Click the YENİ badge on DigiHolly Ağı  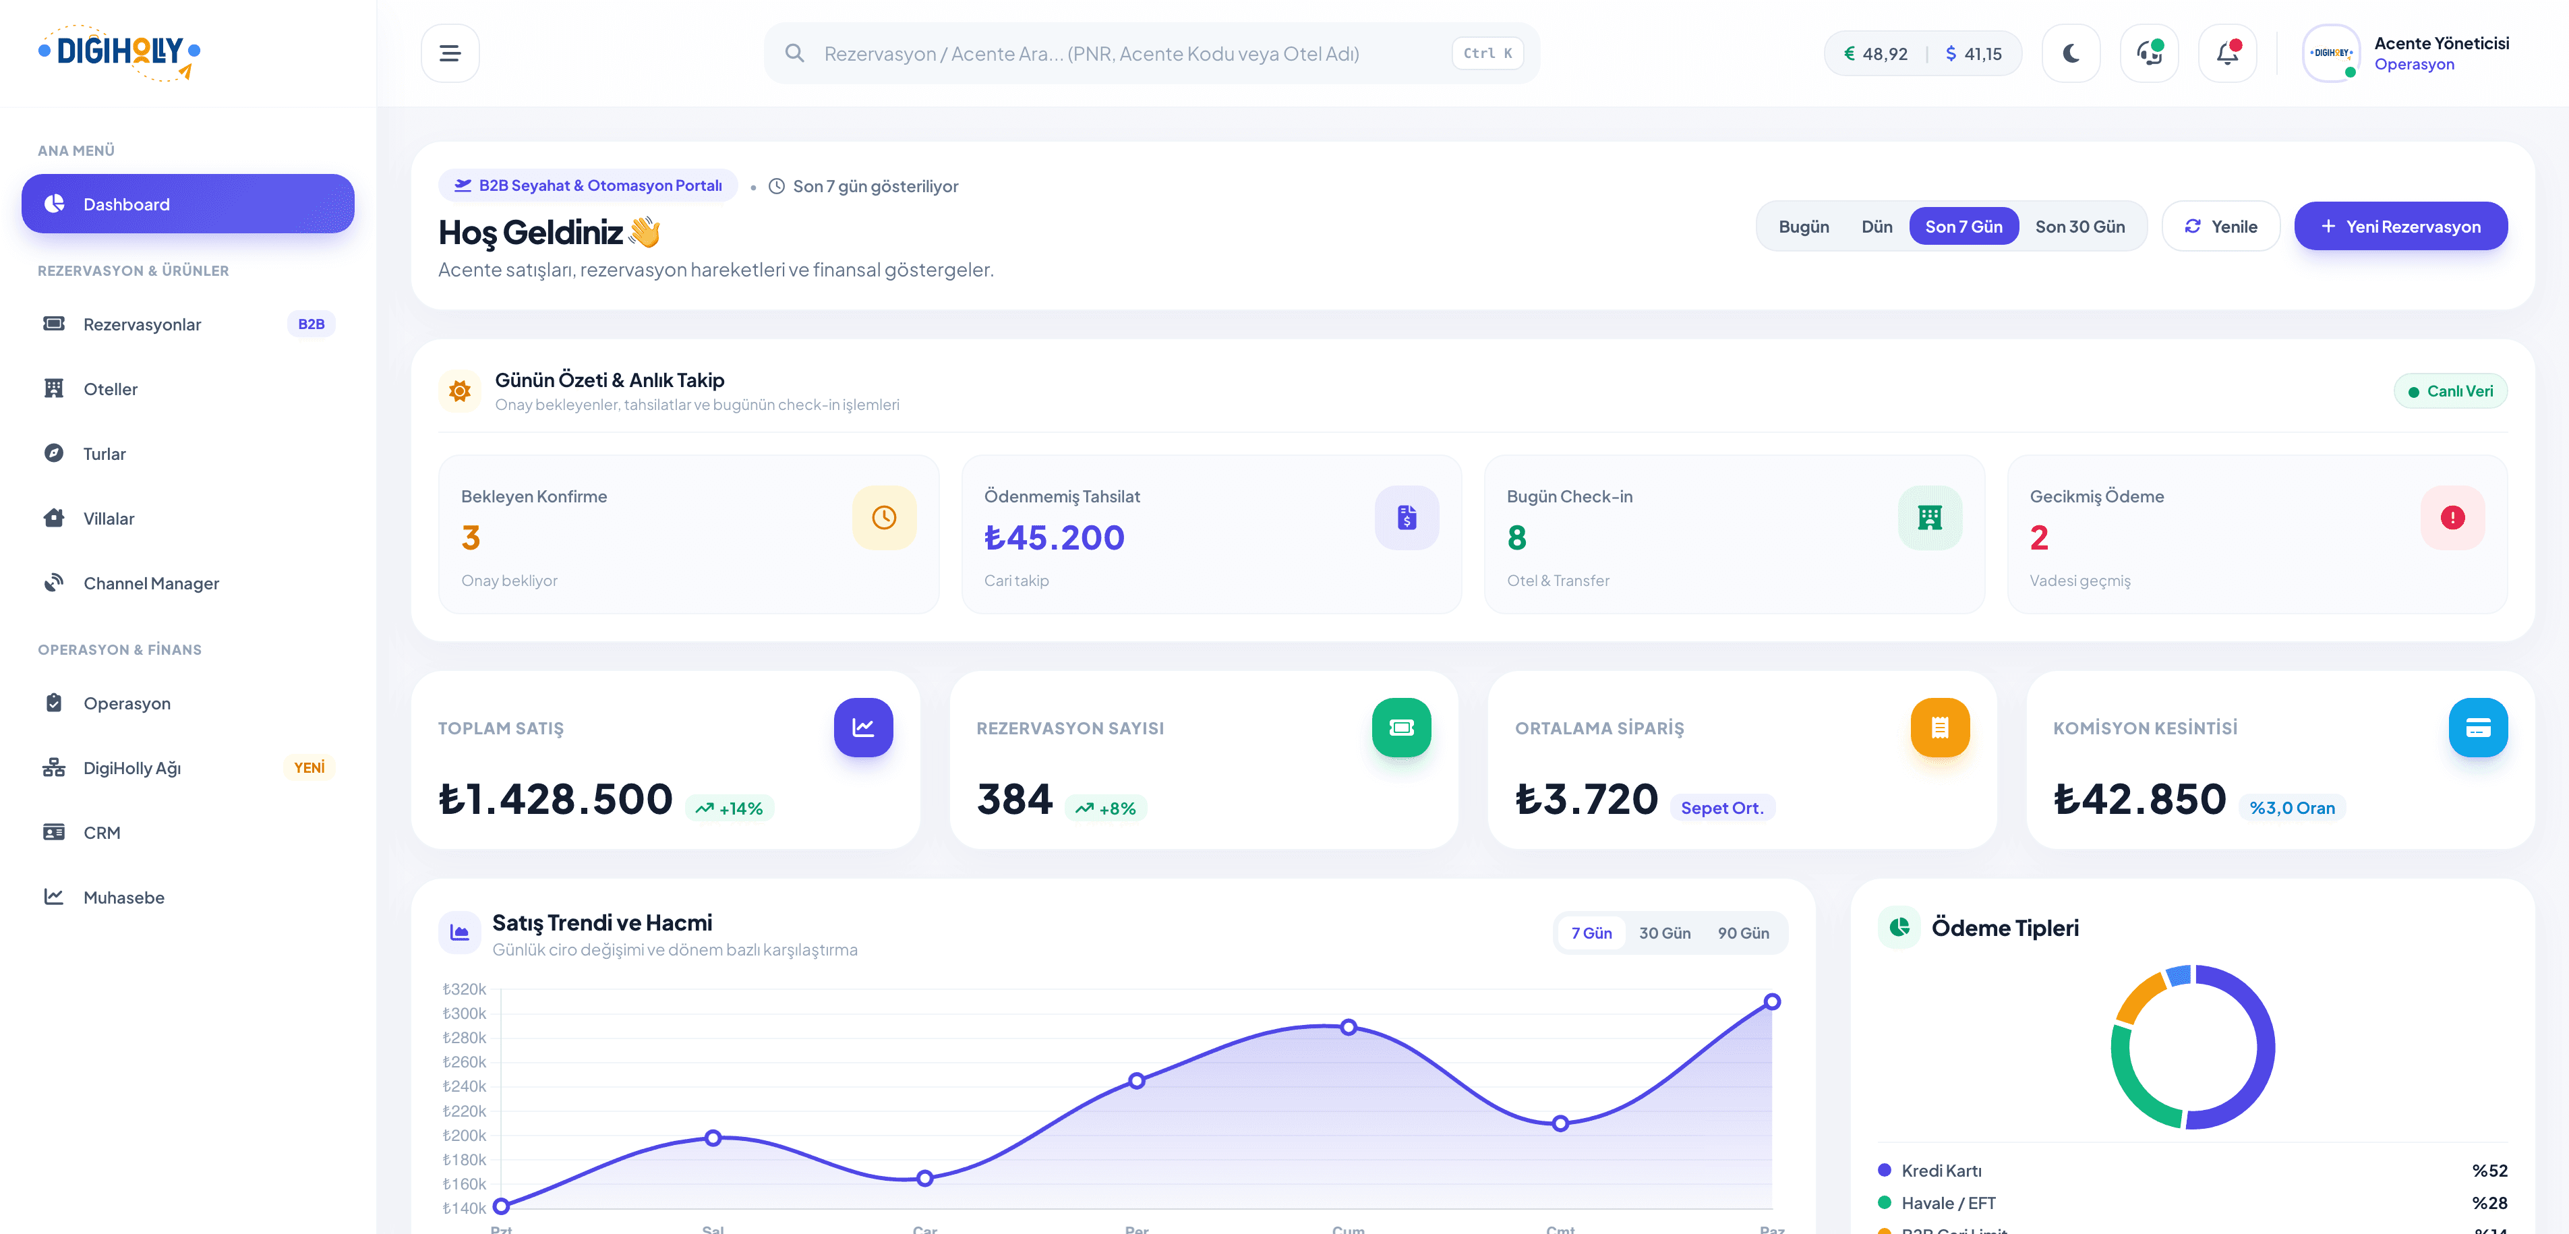309,768
